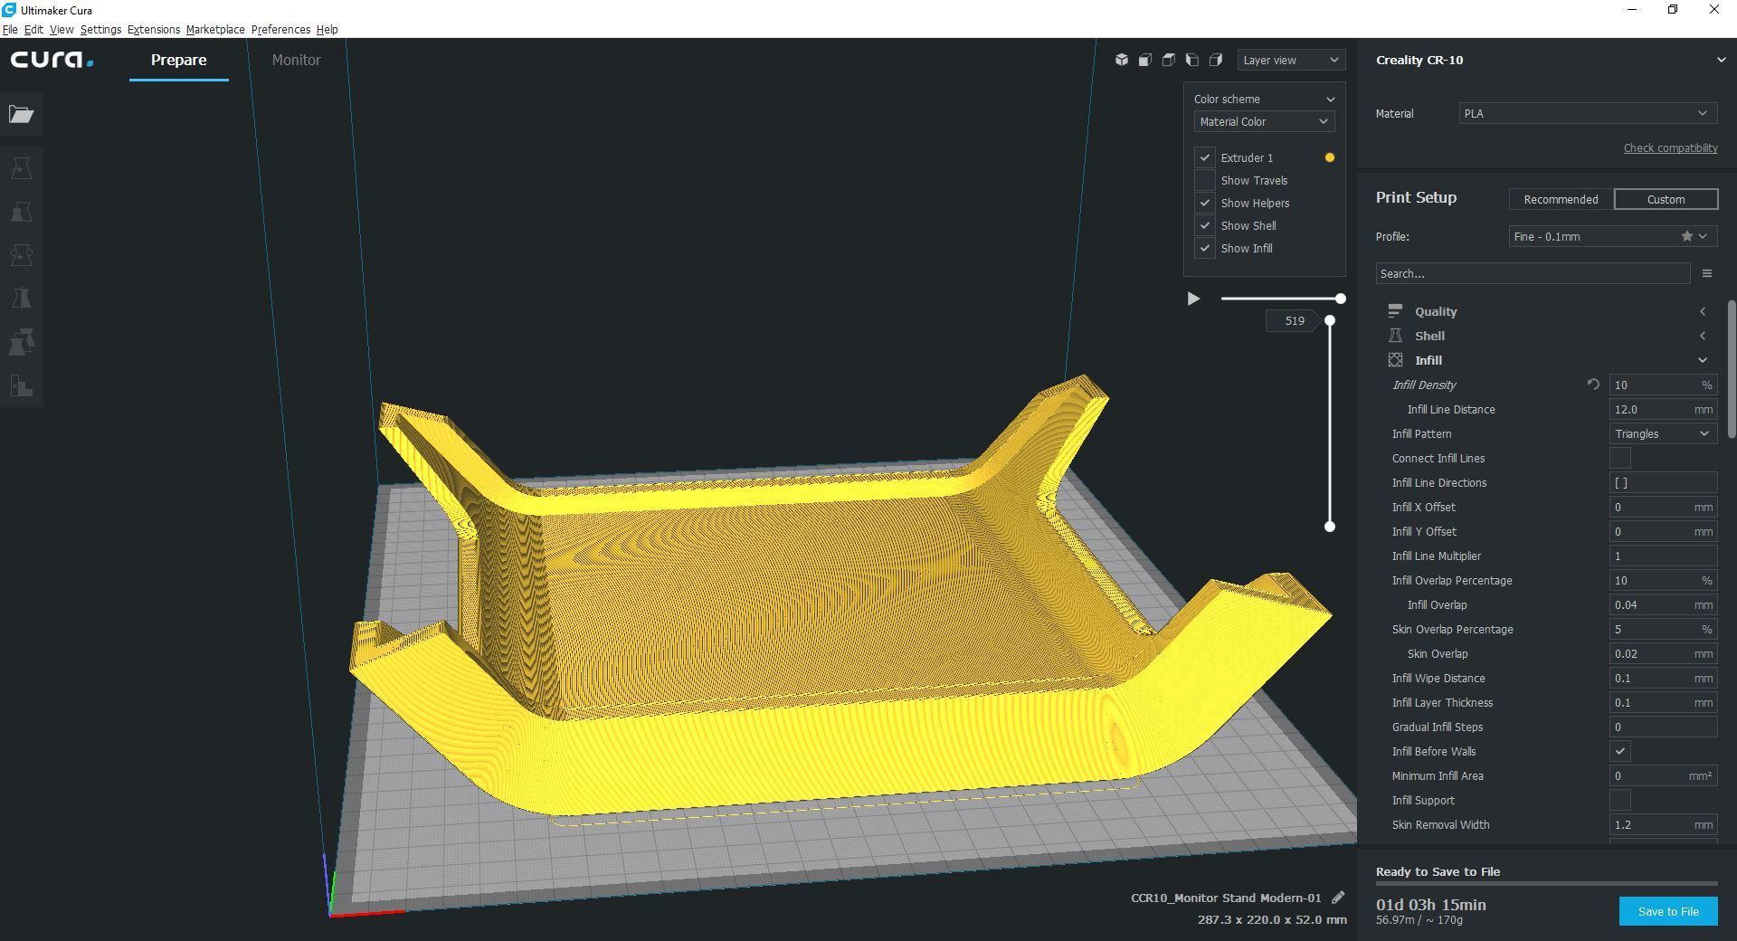Open the Material Color scheme dropdown
The image size is (1737, 941).
[1264, 121]
